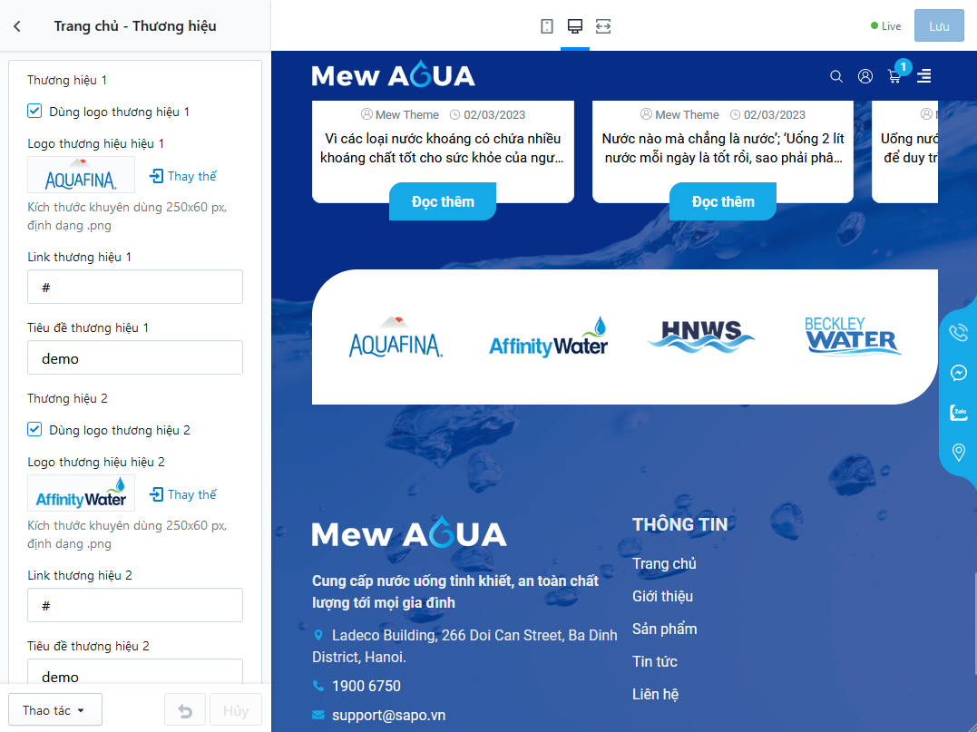Click article title 'Vì các loại nước khoáng'

click(442, 148)
